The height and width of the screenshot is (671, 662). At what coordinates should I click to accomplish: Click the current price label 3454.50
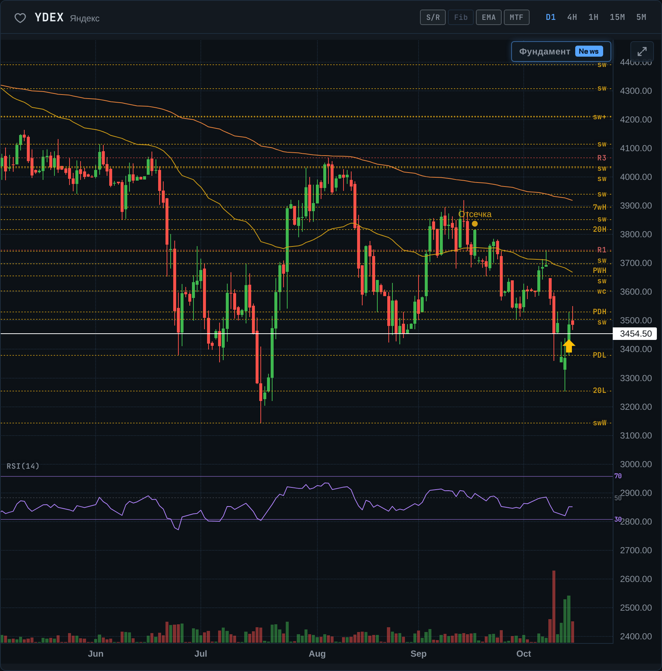click(x=636, y=334)
